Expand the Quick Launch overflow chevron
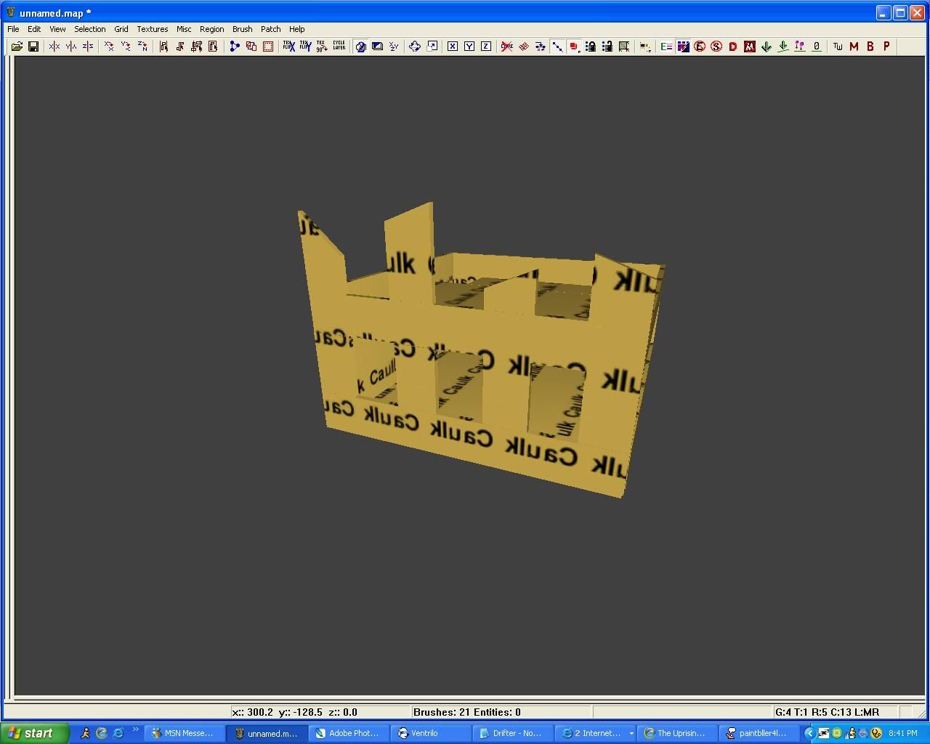Viewport: 930px width, 744px height. 135,730
